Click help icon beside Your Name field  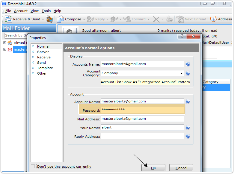188,128
